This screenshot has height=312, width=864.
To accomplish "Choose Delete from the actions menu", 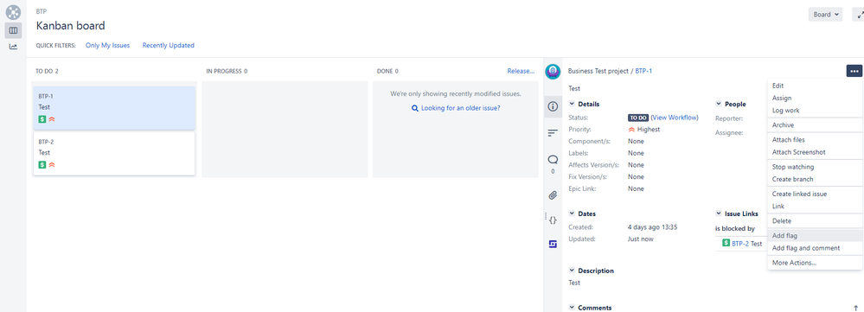I will 815,220.
